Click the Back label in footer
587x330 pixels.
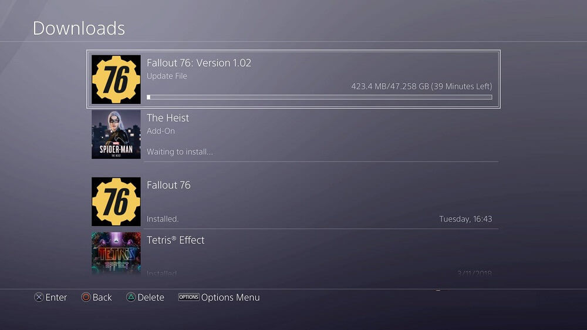click(102, 298)
